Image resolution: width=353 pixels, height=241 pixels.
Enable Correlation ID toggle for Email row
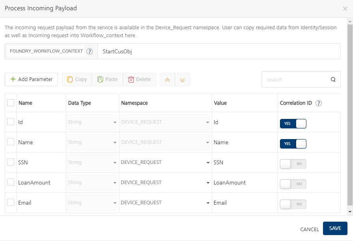pyautogui.click(x=293, y=204)
